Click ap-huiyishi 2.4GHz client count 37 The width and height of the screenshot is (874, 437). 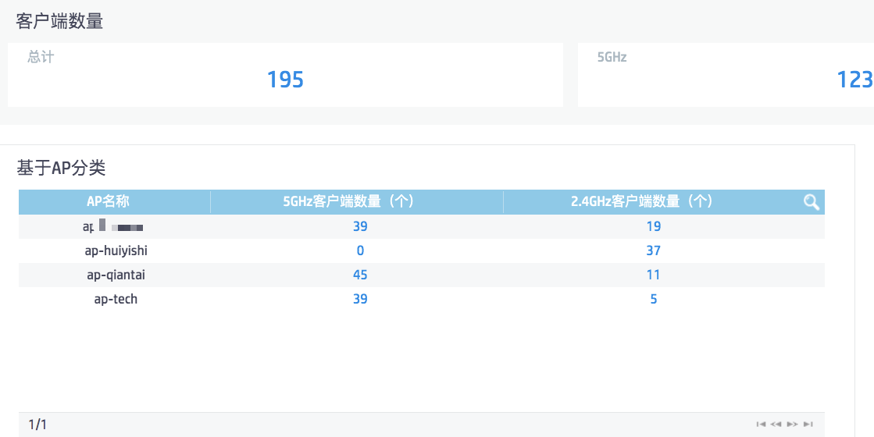(654, 250)
